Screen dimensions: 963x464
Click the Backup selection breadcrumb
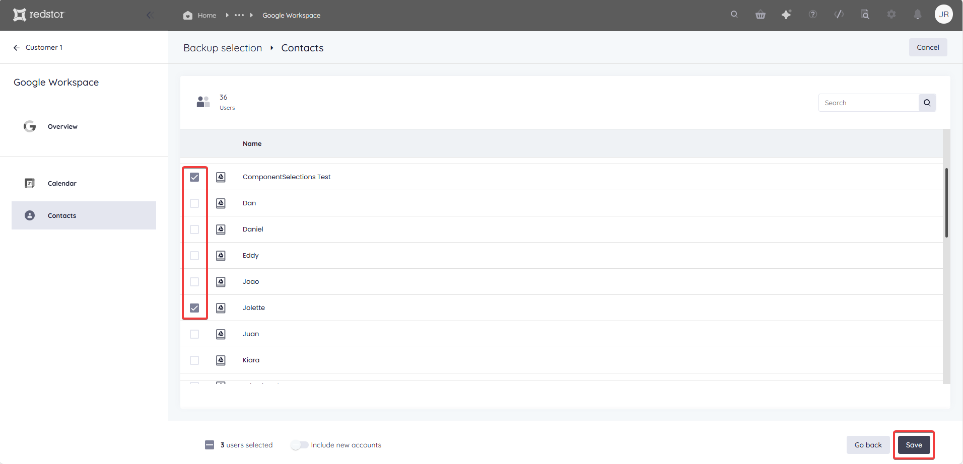click(223, 48)
